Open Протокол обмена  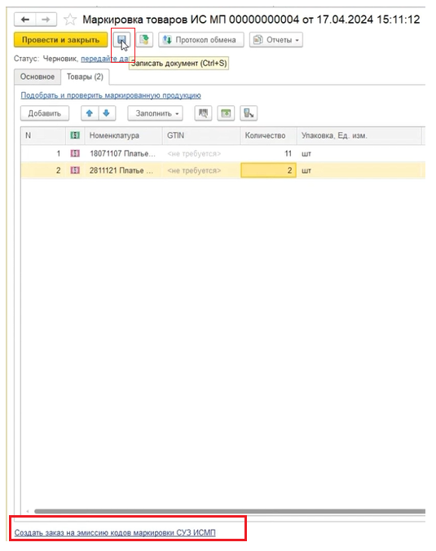point(201,40)
